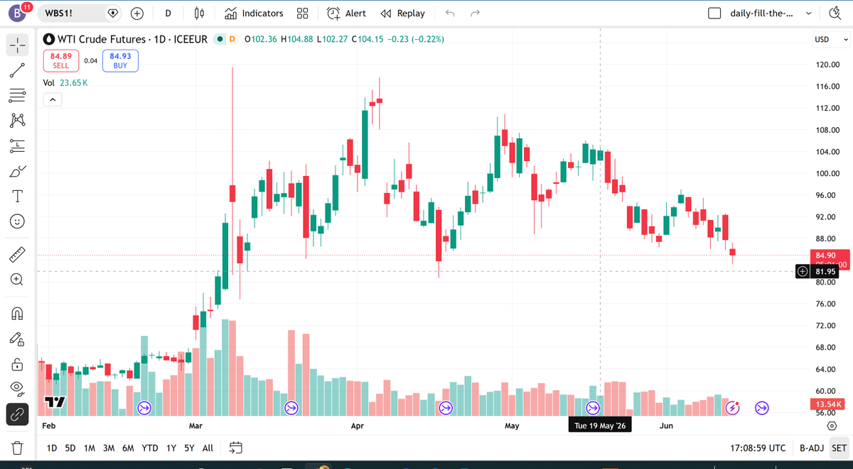853x469 pixels.
Task: Open the D time interval dropdown
Action: 168,13
